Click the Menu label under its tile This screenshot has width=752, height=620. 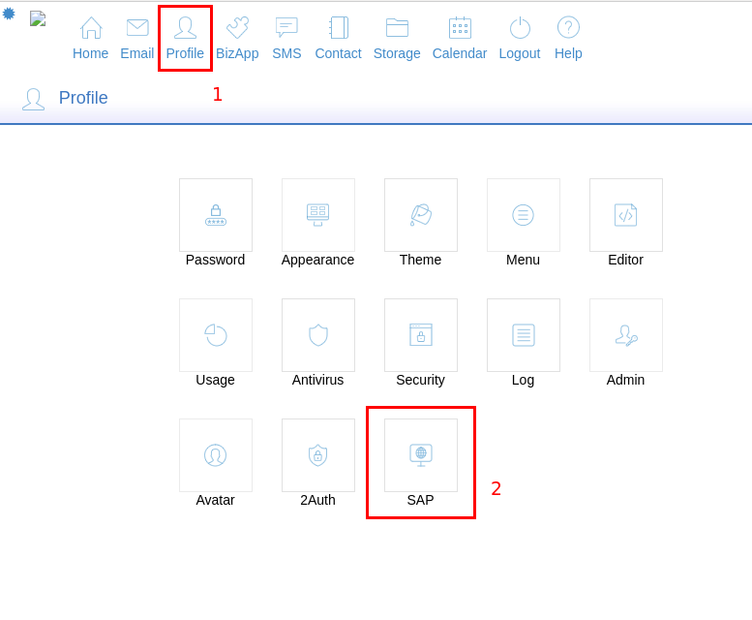pyautogui.click(x=524, y=260)
